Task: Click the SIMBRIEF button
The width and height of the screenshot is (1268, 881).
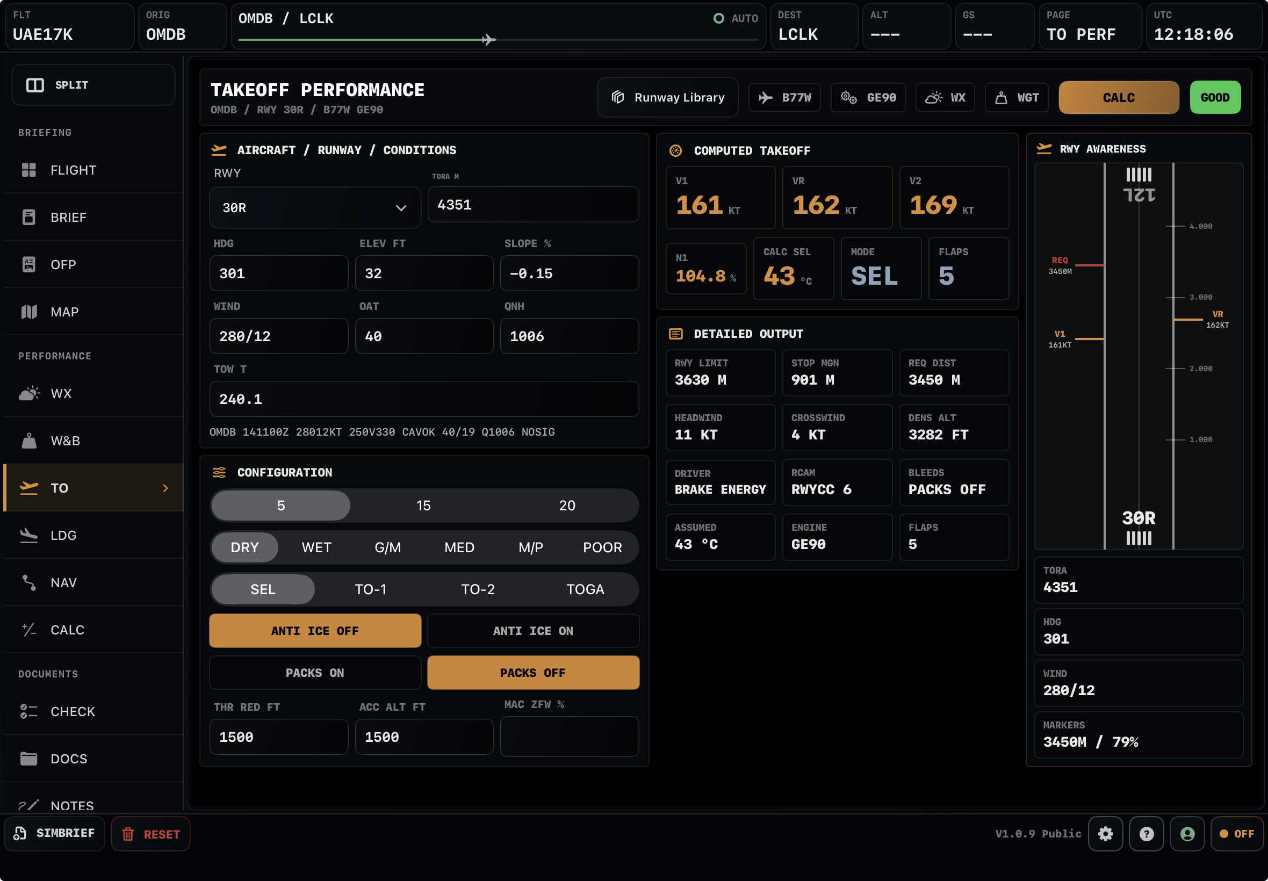Action: point(55,833)
